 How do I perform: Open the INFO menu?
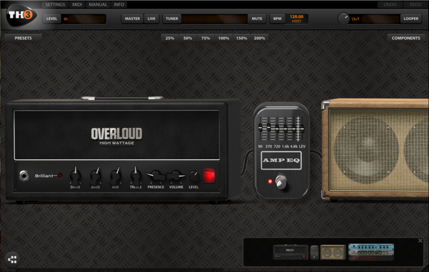pyautogui.click(x=119, y=4)
